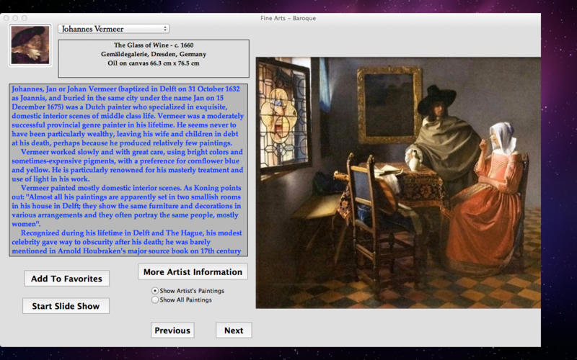Click the 'Fine Arts – Baroque' window title
577x360 pixels.
288,18
